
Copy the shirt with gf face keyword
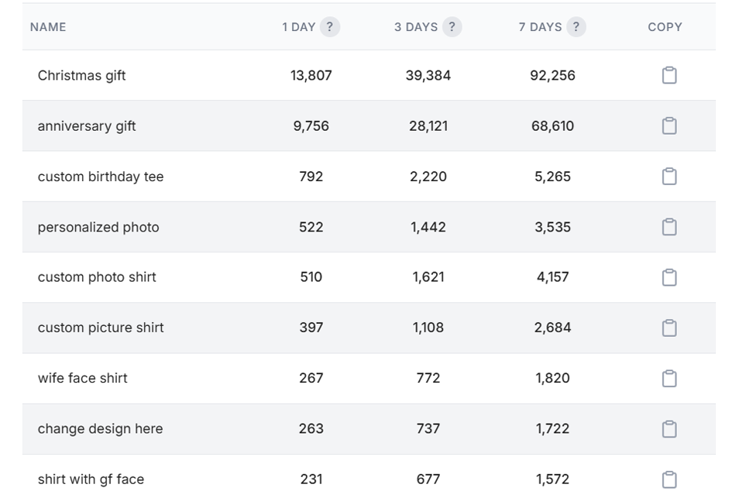click(669, 479)
